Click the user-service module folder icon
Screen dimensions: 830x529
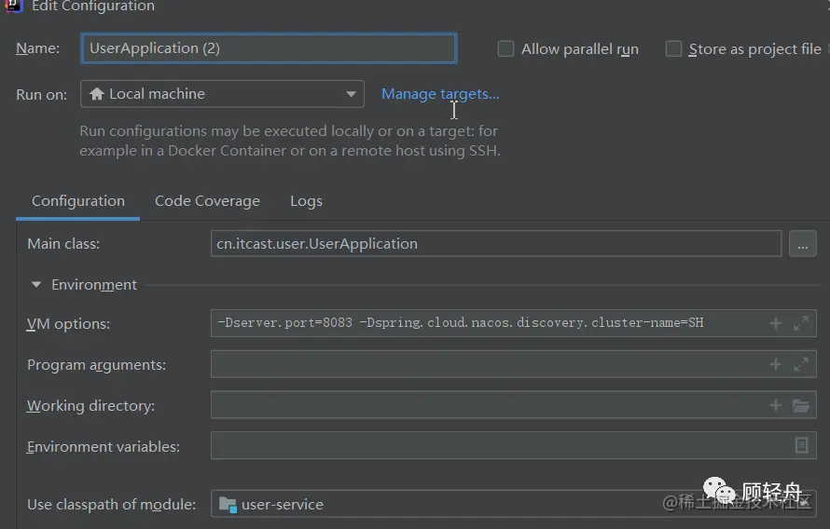point(228,505)
